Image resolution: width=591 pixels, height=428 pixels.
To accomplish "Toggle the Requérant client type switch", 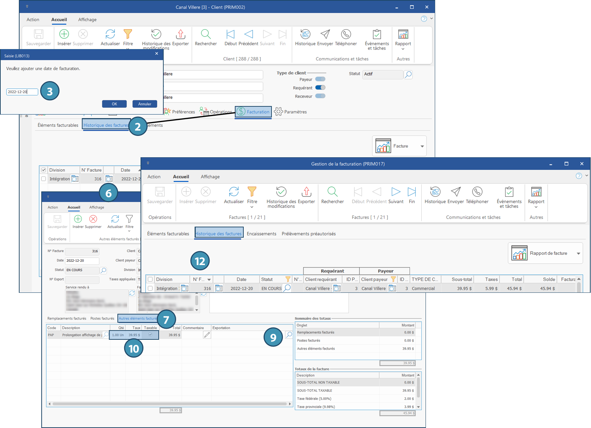I will tap(320, 88).
